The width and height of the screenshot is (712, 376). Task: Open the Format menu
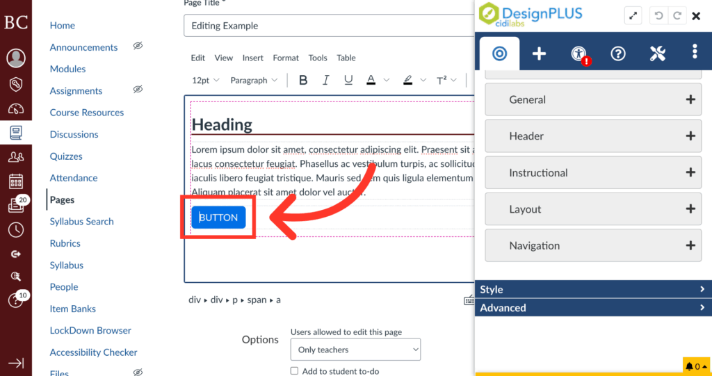(286, 58)
